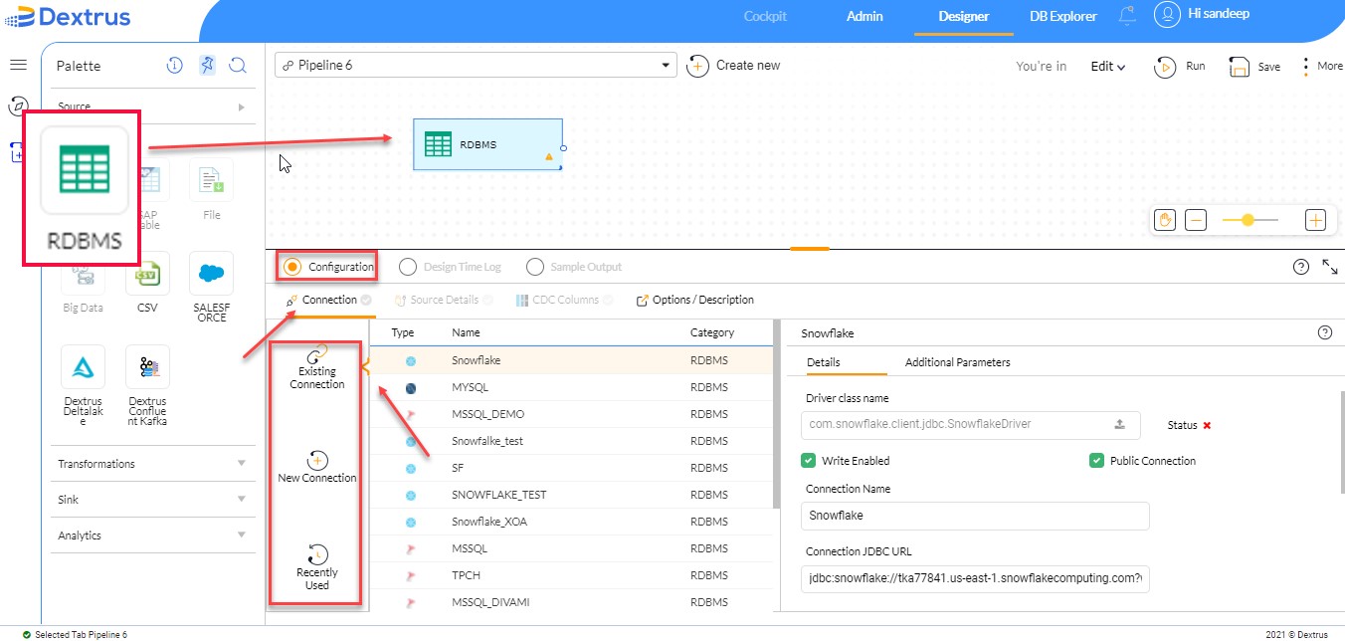Image resolution: width=1345 pixels, height=641 pixels.
Task: Switch to the Details tab
Action: click(x=823, y=362)
